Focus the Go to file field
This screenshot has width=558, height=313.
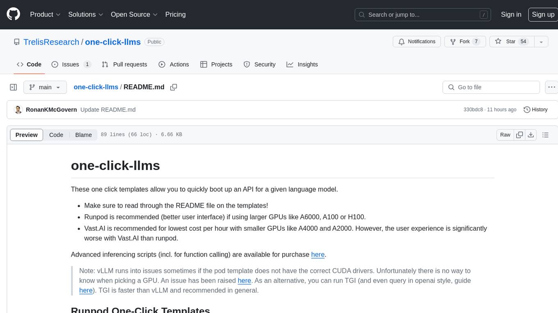491,87
